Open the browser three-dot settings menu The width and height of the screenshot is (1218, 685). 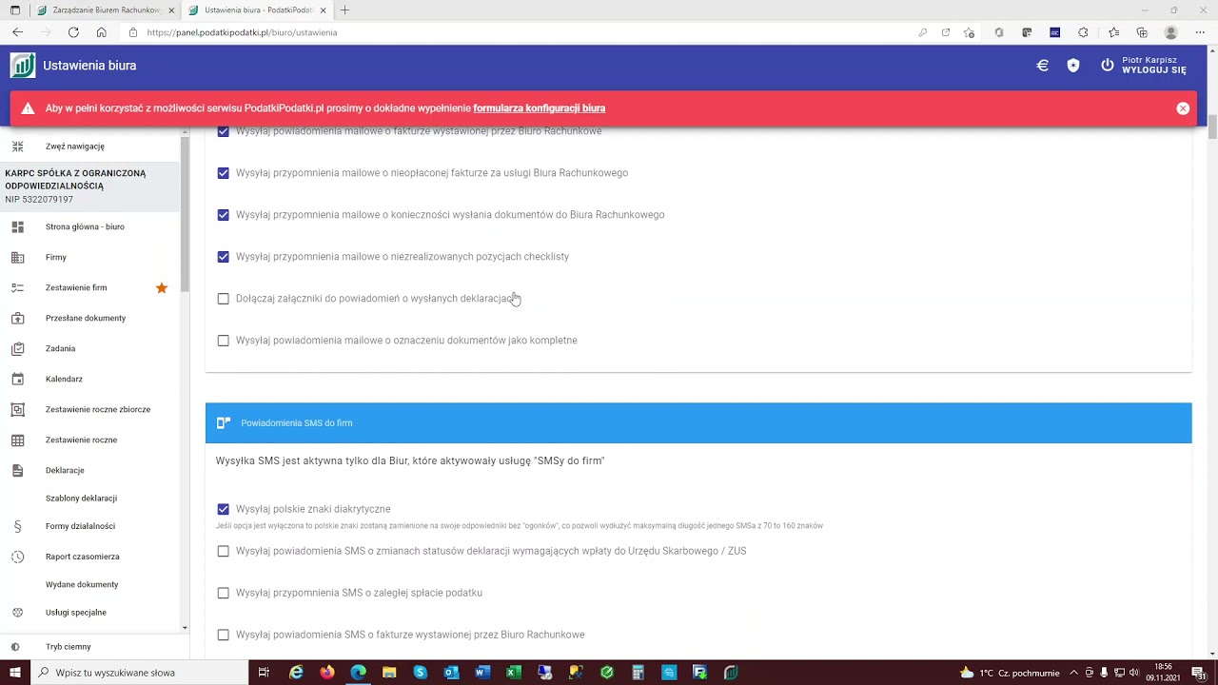pyautogui.click(x=1200, y=32)
